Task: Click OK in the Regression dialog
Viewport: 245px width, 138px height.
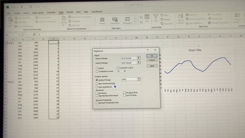Action: click(152, 56)
